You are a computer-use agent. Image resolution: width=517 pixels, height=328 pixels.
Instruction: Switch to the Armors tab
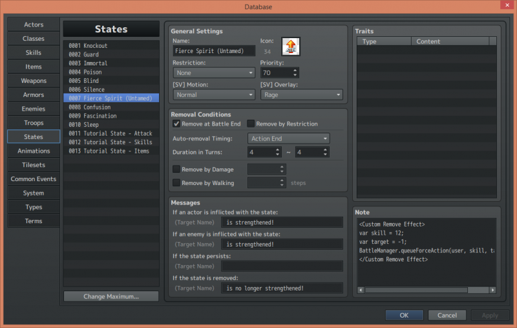[x=34, y=94]
